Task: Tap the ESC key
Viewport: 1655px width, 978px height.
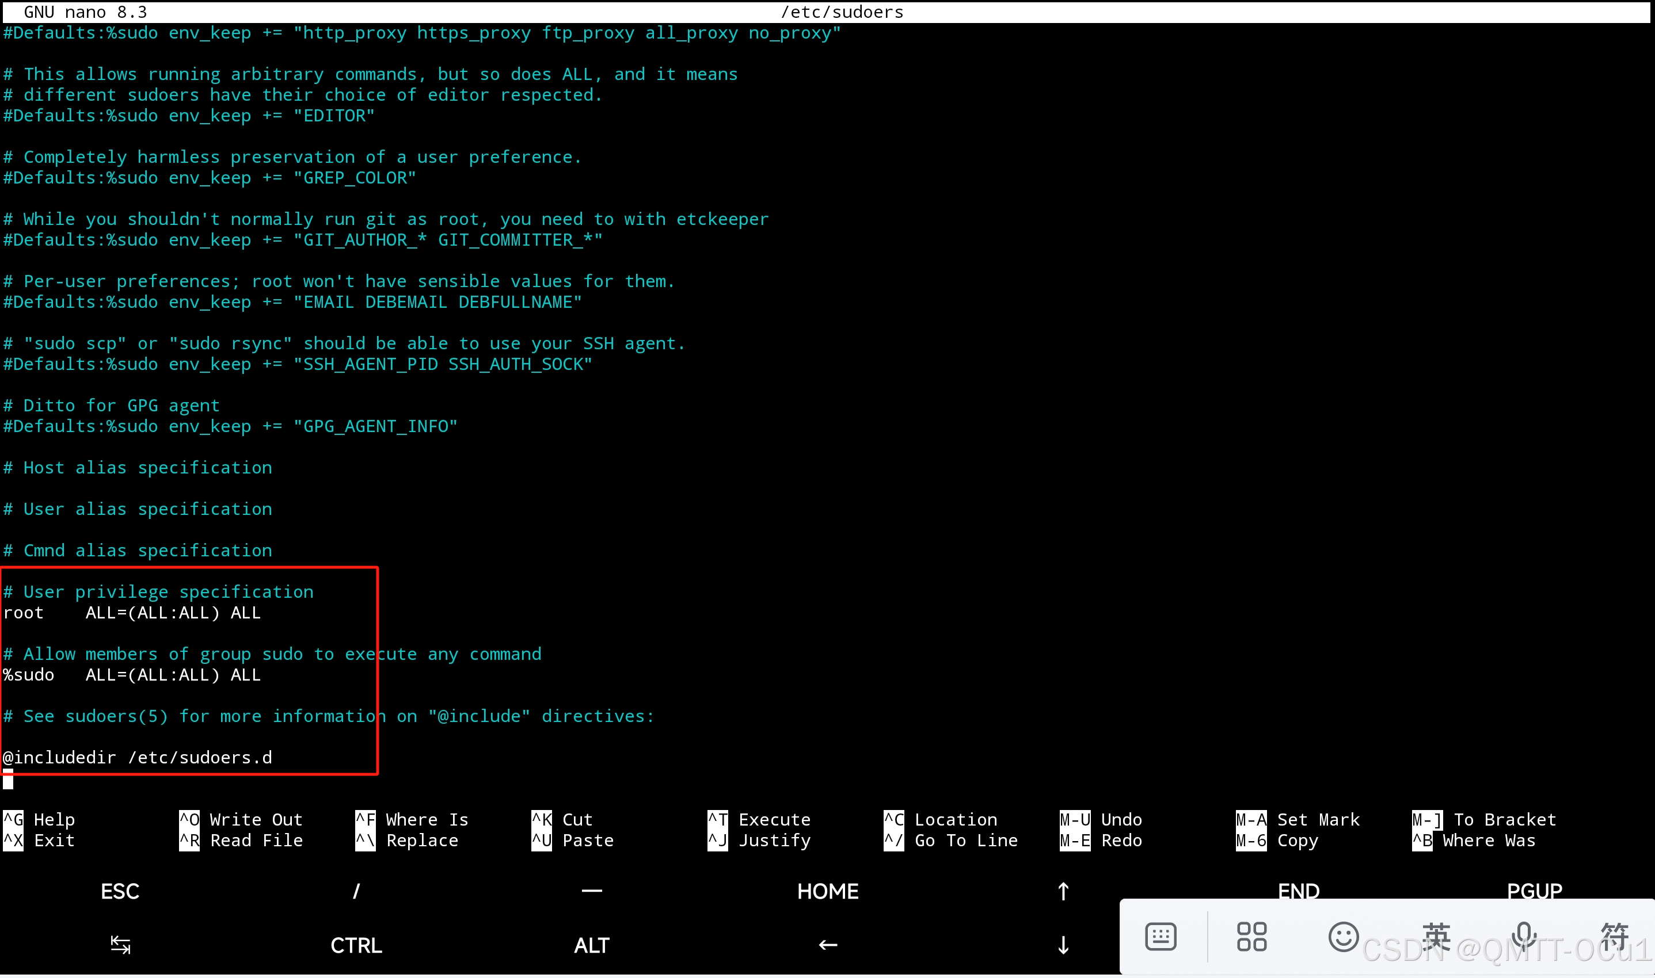Action: [120, 892]
